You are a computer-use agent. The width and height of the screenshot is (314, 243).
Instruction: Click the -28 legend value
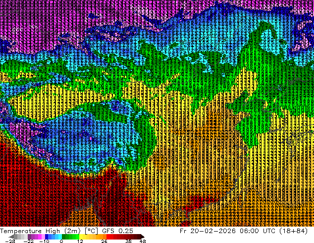pyautogui.click(x=10, y=241)
